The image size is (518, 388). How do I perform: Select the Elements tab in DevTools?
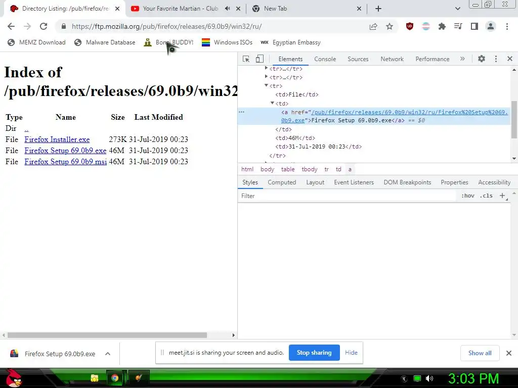pyautogui.click(x=290, y=59)
